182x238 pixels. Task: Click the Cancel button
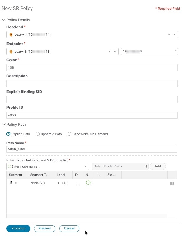click(x=69, y=228)
